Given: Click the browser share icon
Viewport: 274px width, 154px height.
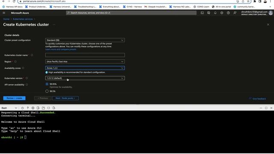Looking at the screenshot, I should (243, 1).
